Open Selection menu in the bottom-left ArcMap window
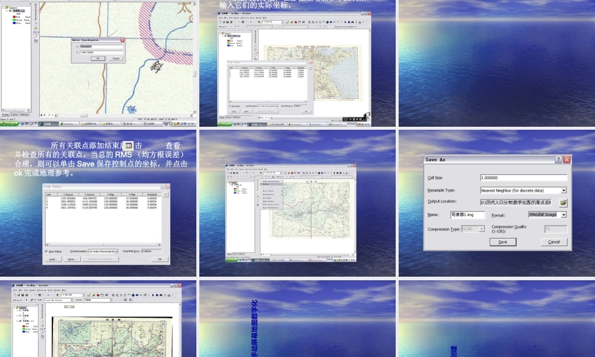Viewport: 595px width, 357px height. tap(42, 290)
